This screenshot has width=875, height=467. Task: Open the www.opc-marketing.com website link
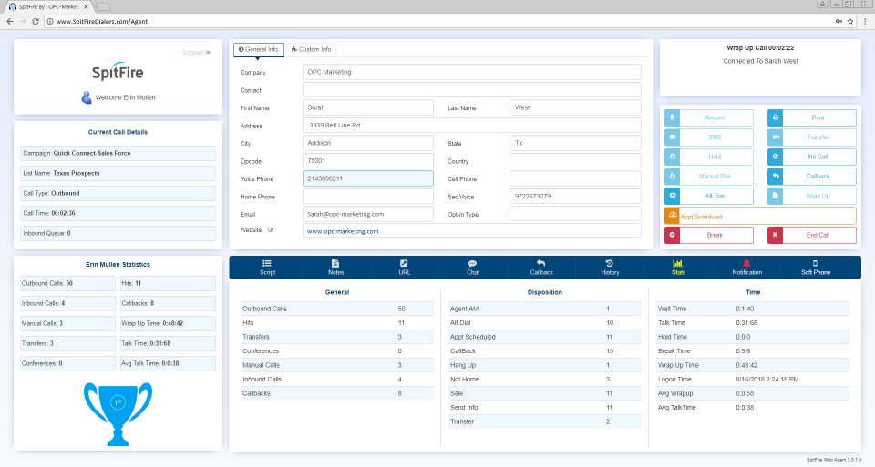[x=343, y=231]
